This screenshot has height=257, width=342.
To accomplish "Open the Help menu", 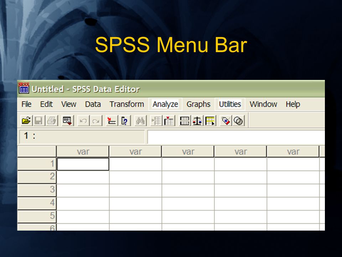I will point(293,104).
